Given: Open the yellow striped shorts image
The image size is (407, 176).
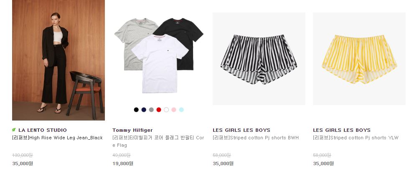Looking at the screenshot, I should (x=359, y=59).
